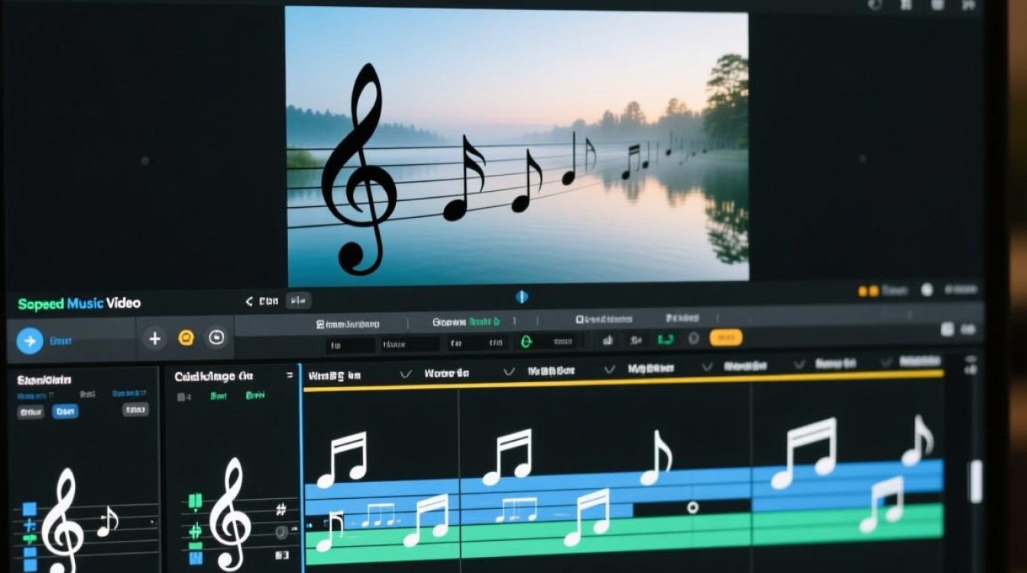Click the single eighth note on blue track
Viewport: 1027px width, 573px height.
coord(656,458)
